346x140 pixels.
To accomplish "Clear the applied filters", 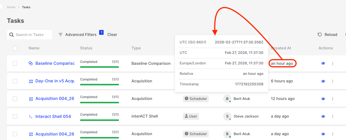I will (112, 35).
